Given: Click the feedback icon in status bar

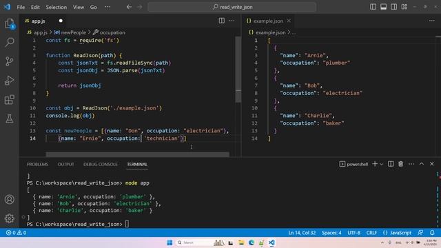Looking at the screenshot, I should coord(420,233).
